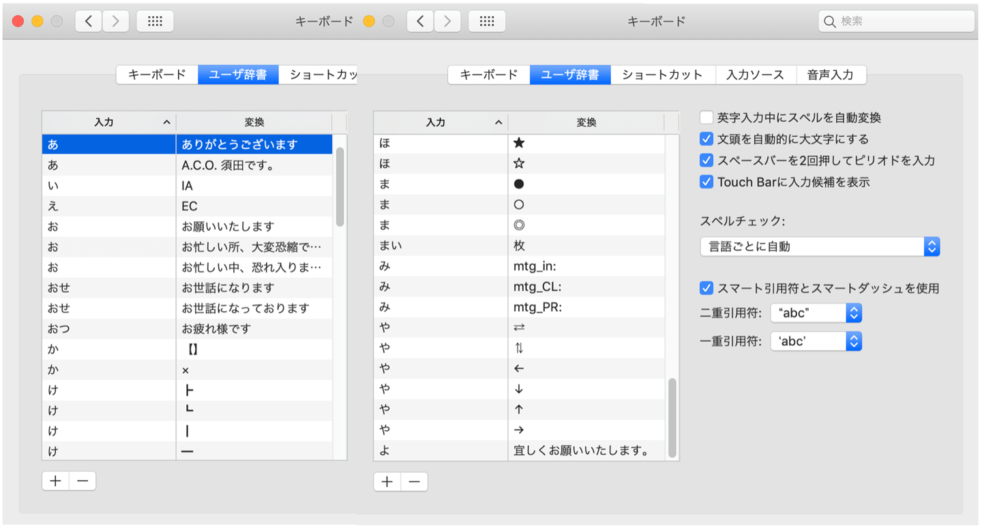Click the show-all grid icon in left window
Screen dimensions: 982x529
point(155,21)
